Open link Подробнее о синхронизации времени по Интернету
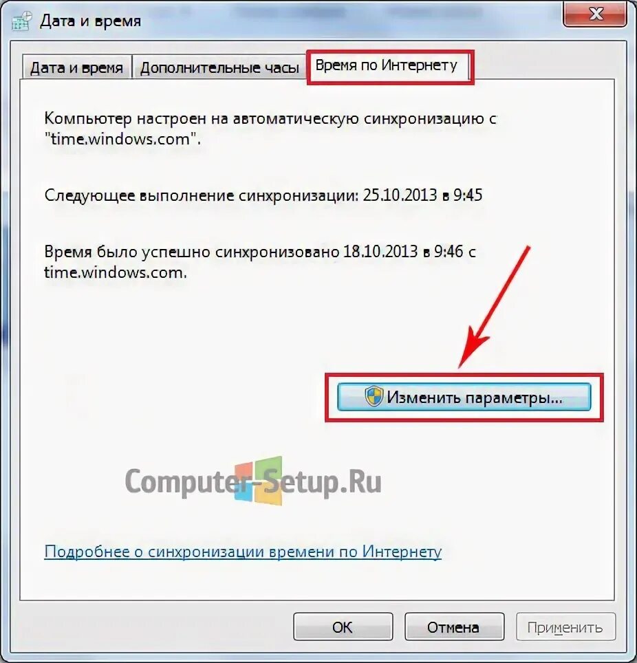Screen dimensions: 637x663 click(x=243, y=552)
